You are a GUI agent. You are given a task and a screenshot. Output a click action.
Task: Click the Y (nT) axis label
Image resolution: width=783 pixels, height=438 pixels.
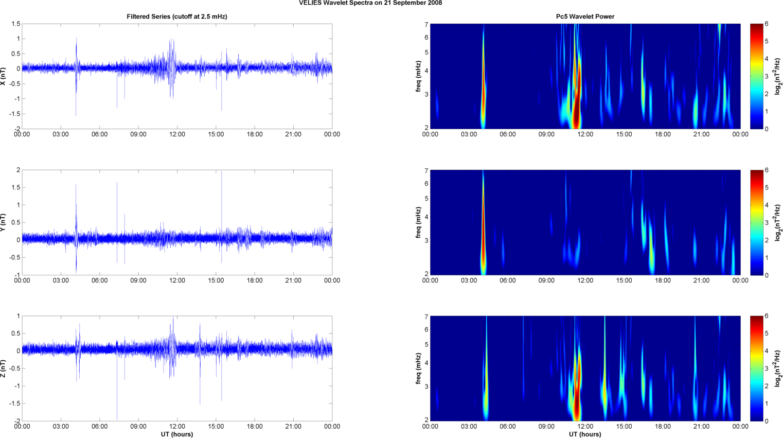pos(4,222)
